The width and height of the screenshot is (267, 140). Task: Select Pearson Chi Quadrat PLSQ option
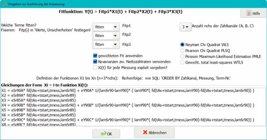pos(182,51)
